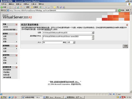Open the Mail button dropdown arrow
Screen dimensions: 132x99
coord(46,7)
